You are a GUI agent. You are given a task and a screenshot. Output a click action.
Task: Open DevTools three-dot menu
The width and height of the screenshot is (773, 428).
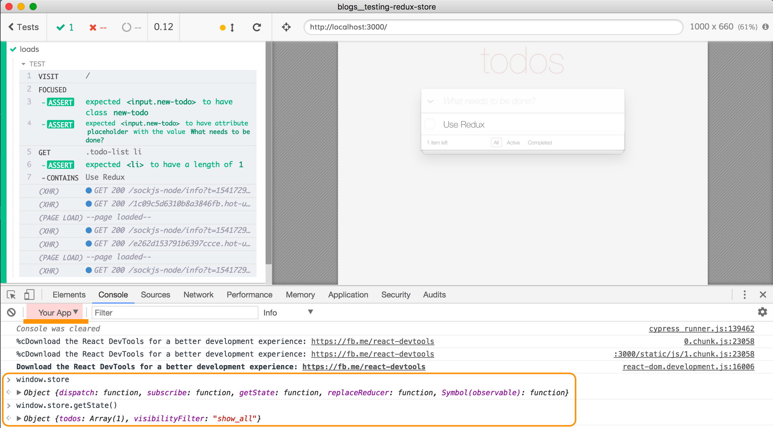pos(744,295)
